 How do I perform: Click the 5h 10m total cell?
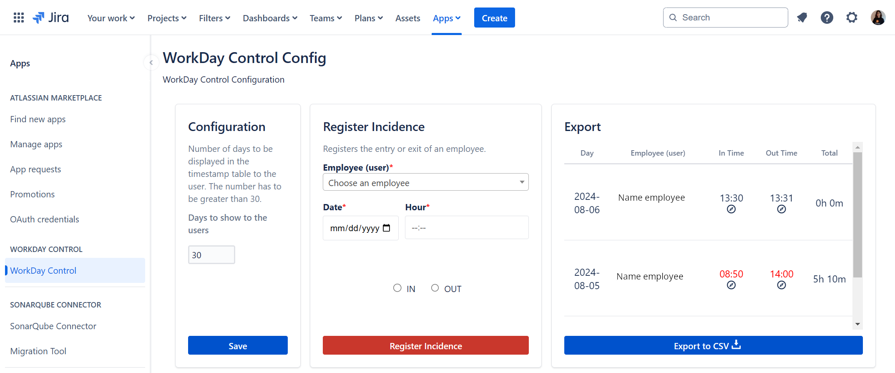tap(829, 279)
